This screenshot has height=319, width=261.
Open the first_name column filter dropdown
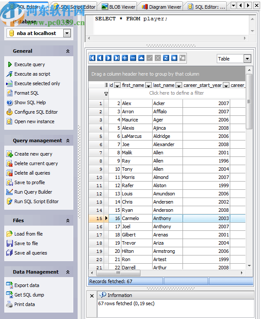(x=148, y=86)
